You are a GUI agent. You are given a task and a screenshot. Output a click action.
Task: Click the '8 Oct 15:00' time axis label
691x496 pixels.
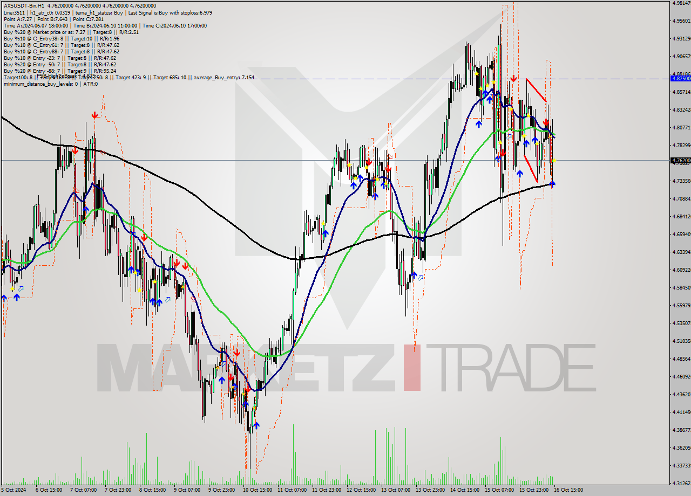tap(152, 490)
